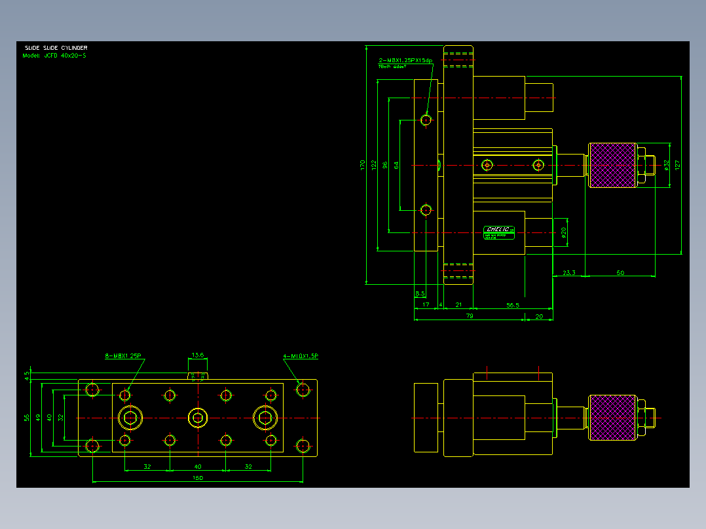
Task: Select the "8.5" dimension value
Action: pos(420,293)
